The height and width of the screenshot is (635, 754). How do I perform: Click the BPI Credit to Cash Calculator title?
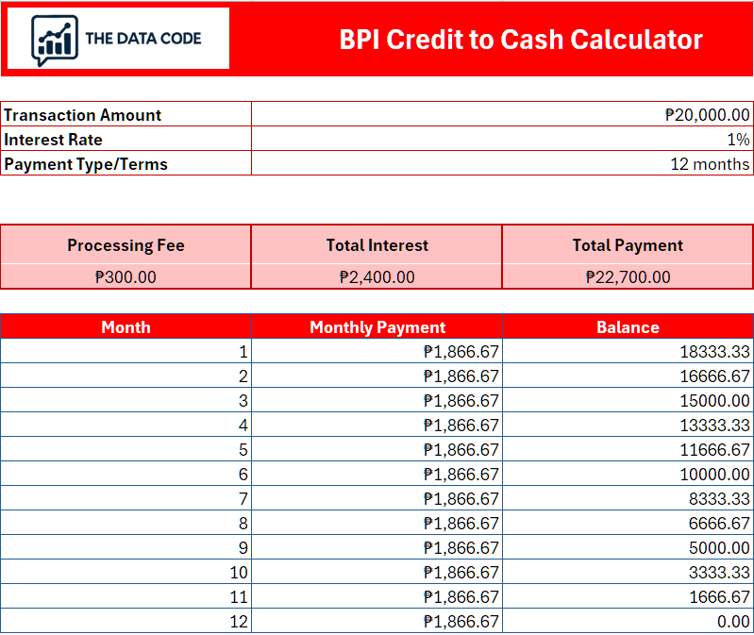pyautogui.click(x=520, y=40)
